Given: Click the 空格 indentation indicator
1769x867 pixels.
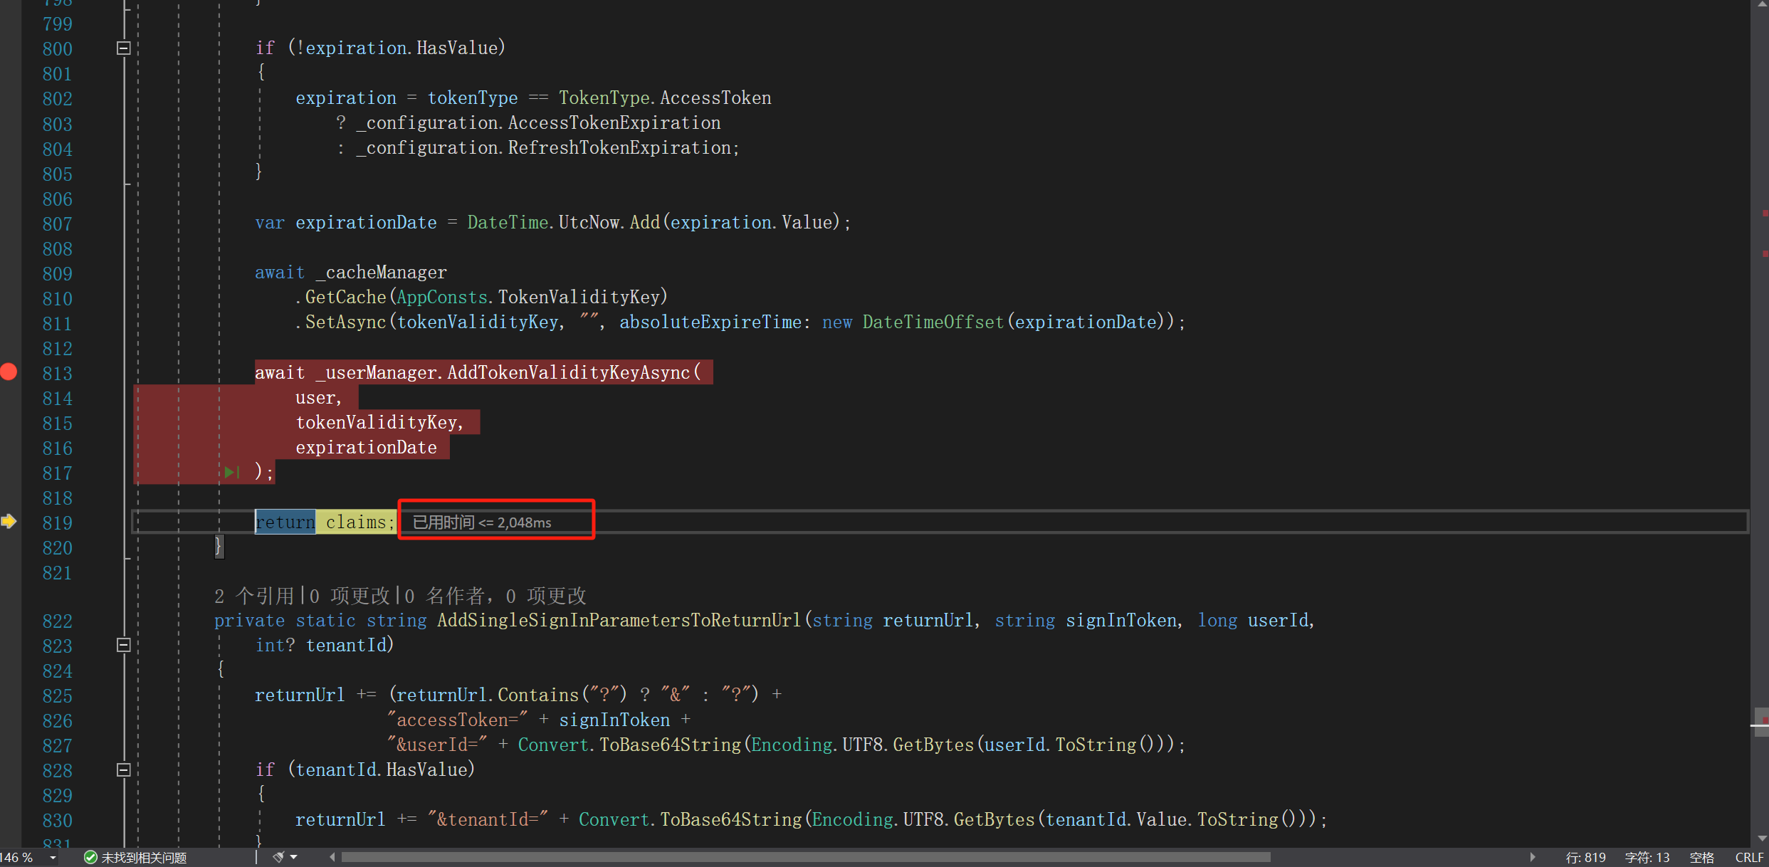Looking at the screenshot, I should coord(1701,857).
